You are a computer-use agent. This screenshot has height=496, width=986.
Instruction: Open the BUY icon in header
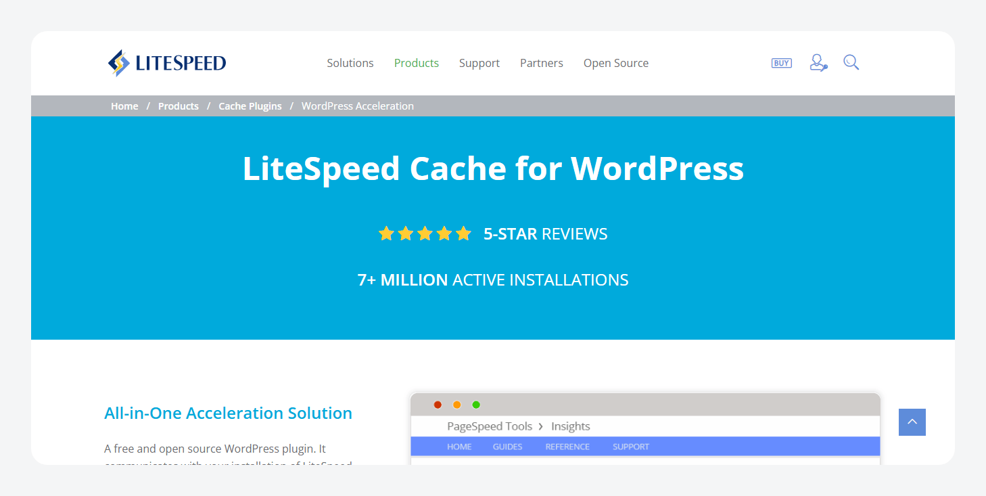coord(781,63)
